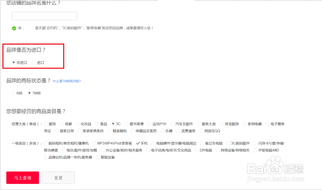Select 家装家具家纺 as main category
322x190 pixels.
80,131
